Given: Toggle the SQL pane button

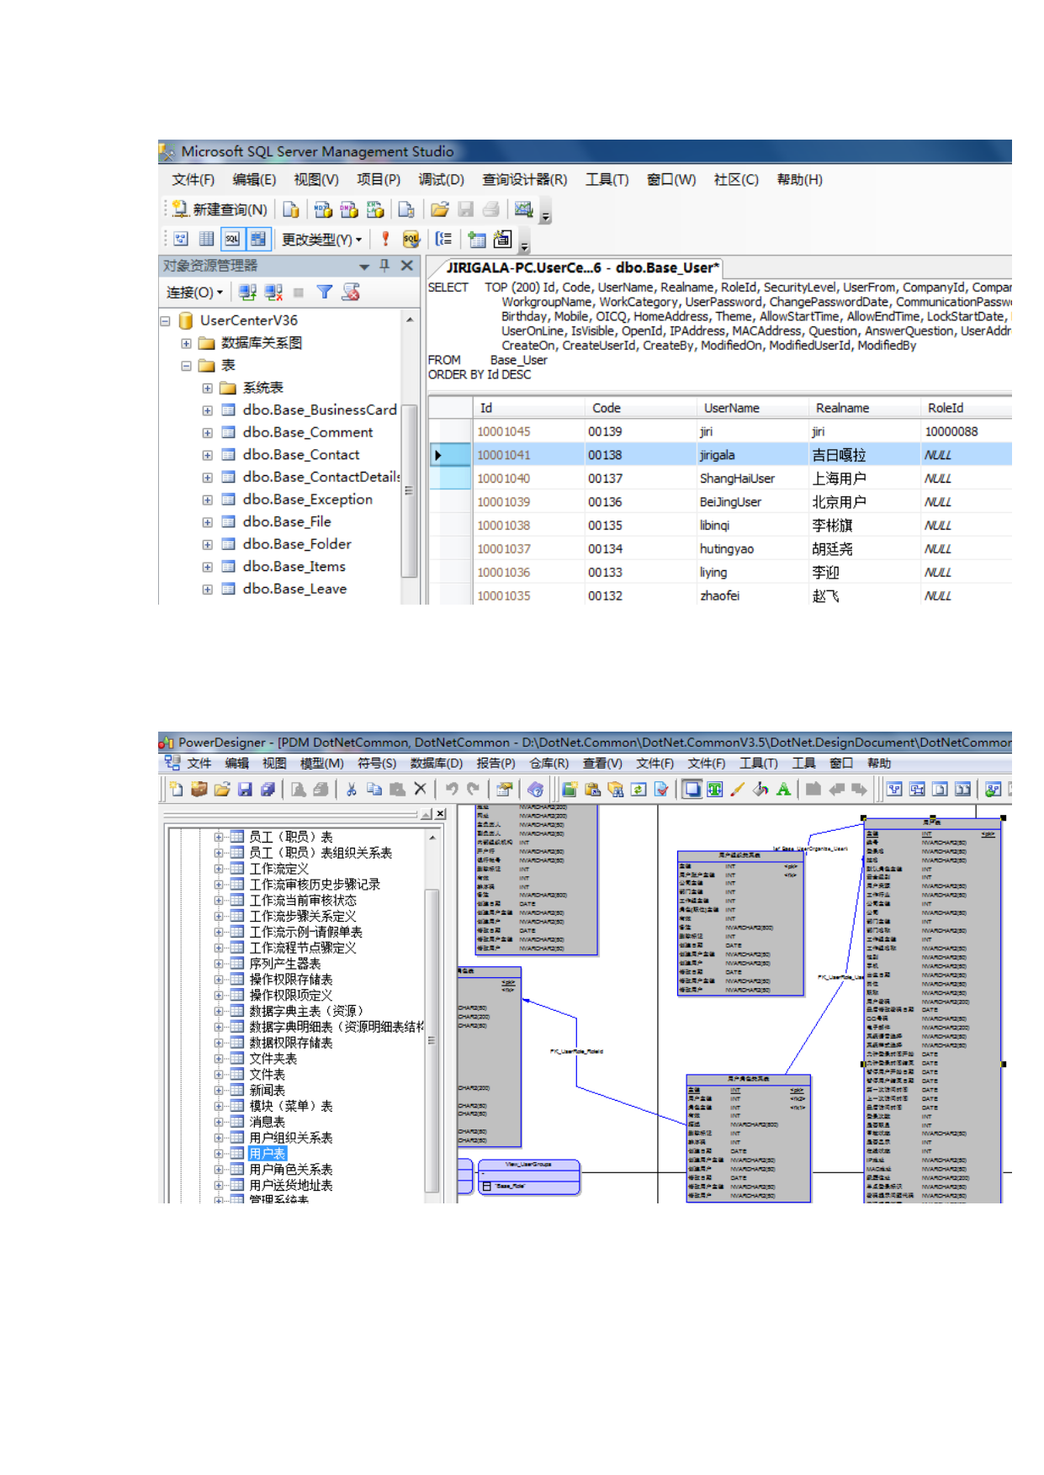Looking at the screenshot, I should (x=232, y=240).
